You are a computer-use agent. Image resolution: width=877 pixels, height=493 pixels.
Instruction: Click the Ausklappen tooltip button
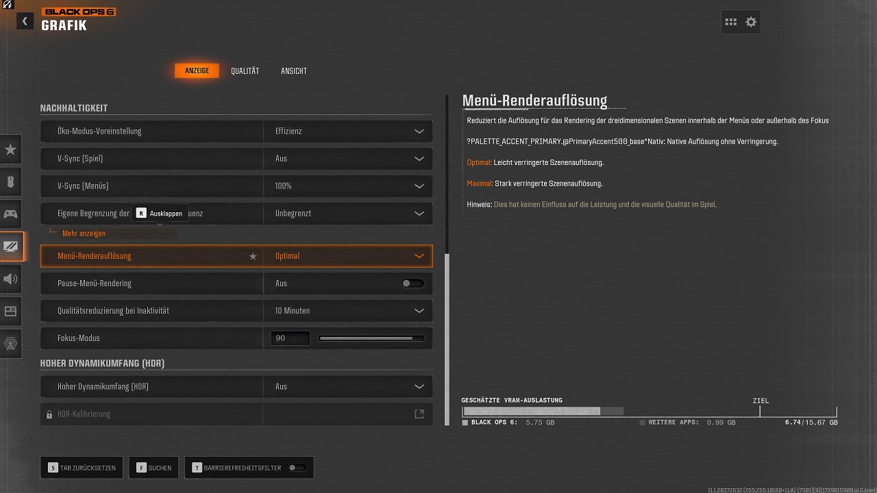[x=160, y=214]
